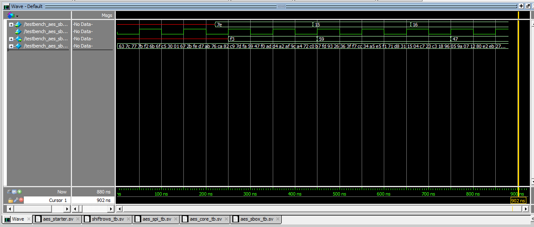534x227 pixels.
Task: Click the first icon beside the Now label
Action: [9, 192]
